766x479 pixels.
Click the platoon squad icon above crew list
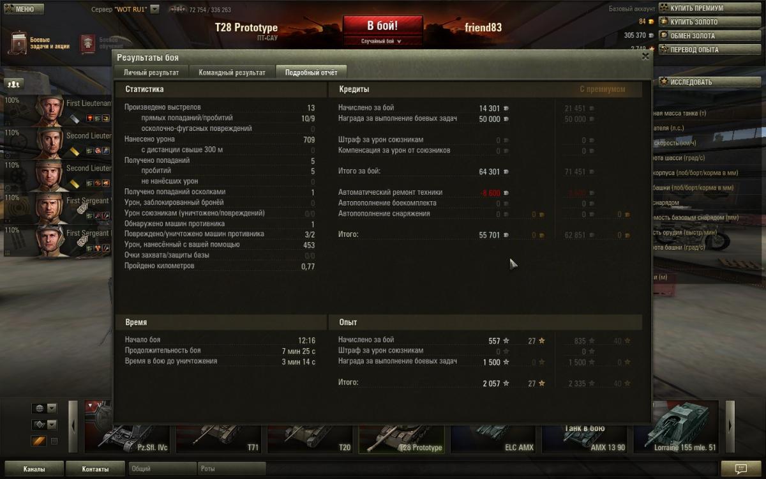click(14, 84)
